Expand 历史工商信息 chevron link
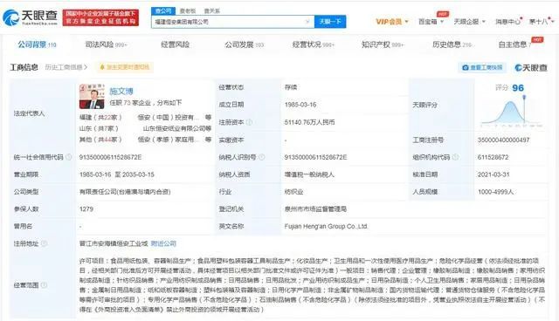Screen dimensions: 559x321 click(x=66, y=67)
